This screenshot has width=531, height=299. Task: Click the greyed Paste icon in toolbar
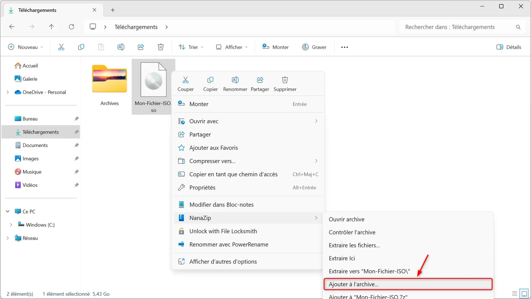[x=101, y=47]
